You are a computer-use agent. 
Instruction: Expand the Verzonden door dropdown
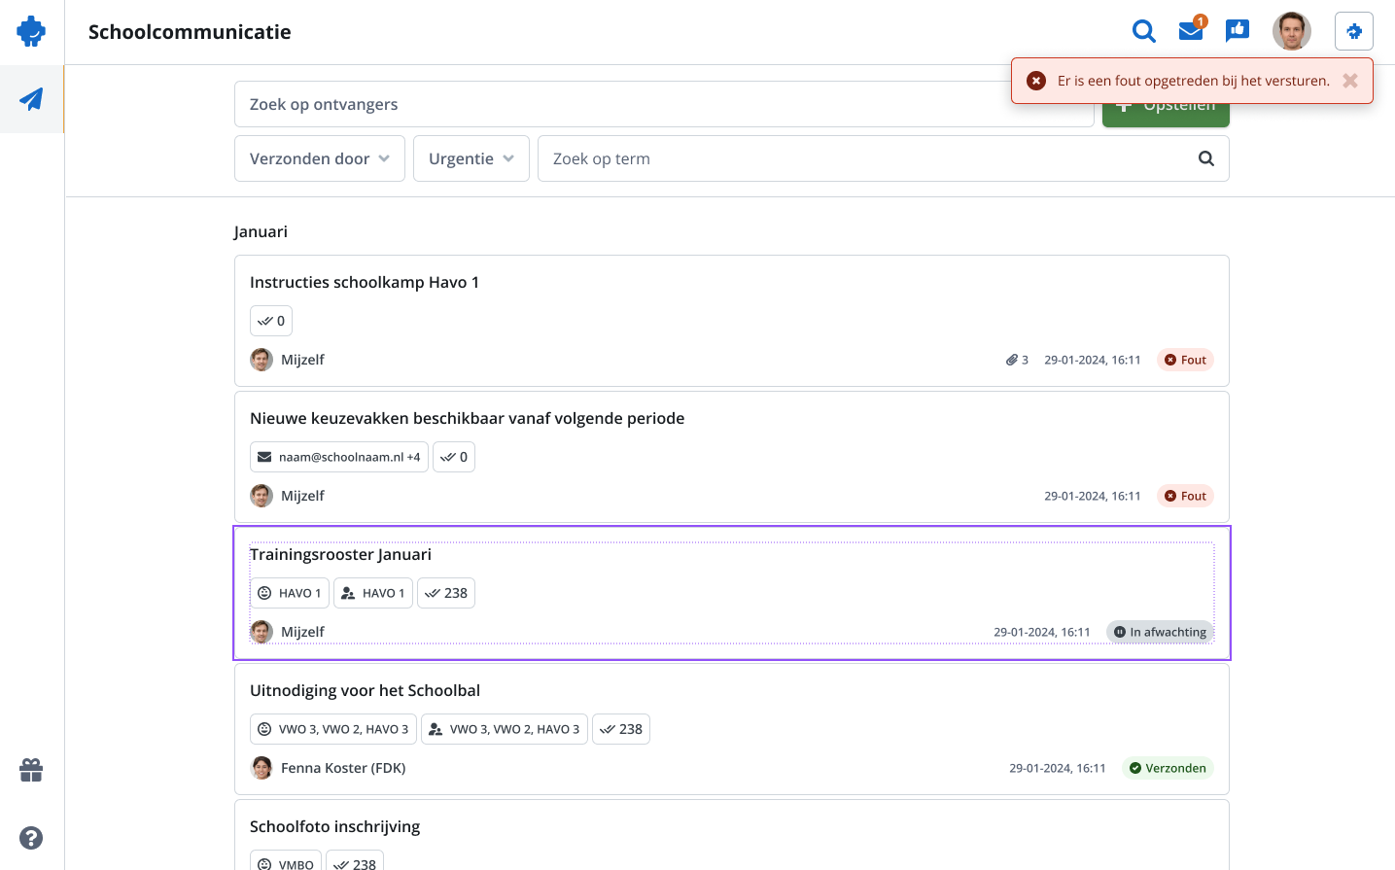click(x=320, y=158)
